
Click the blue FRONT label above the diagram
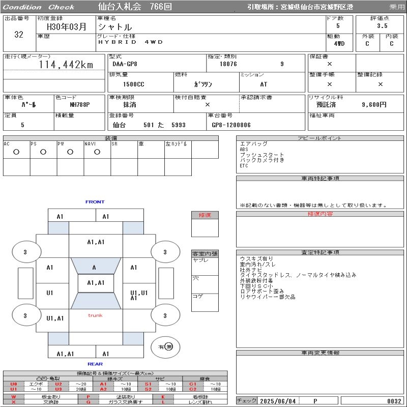(x=95, y=202)
